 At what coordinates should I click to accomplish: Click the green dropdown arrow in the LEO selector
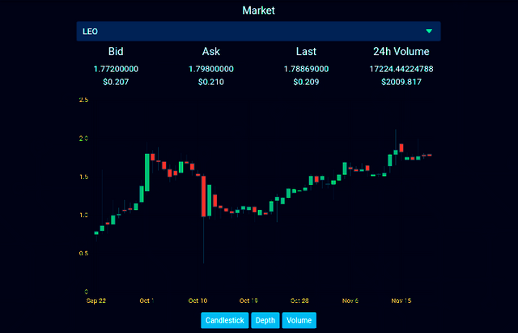tap(429, 31)
